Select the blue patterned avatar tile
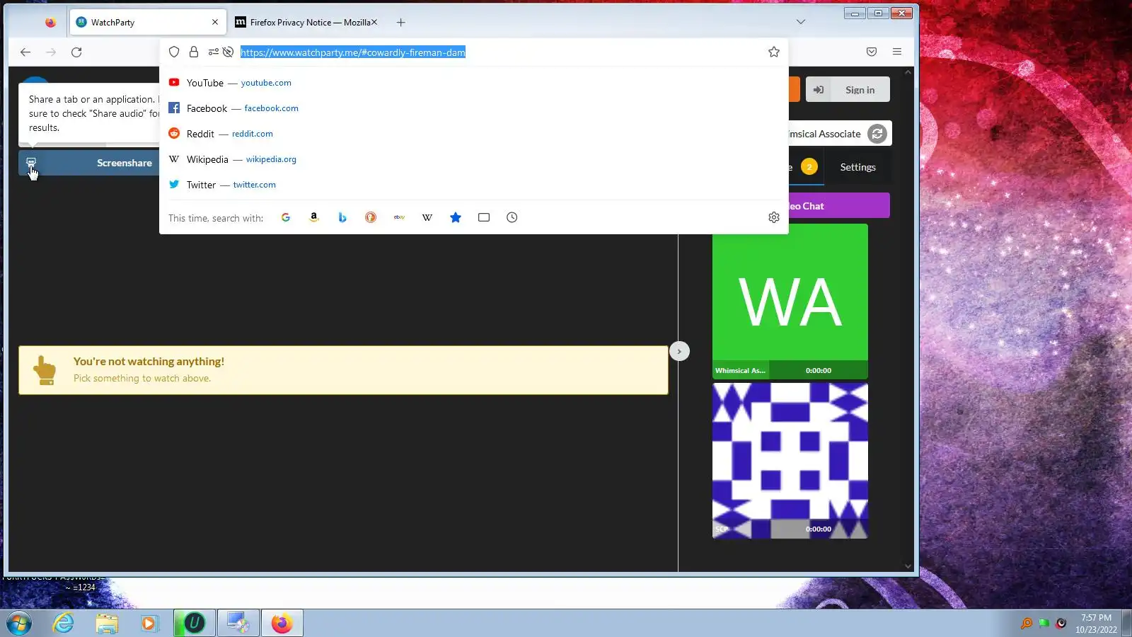The height and width of the screenshot is (637, 1132). (790, 461)
